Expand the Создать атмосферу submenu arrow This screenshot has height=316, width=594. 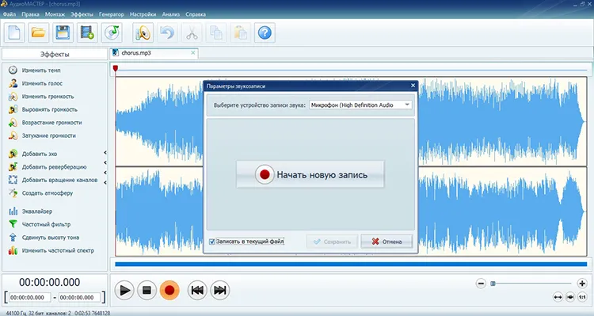click(x=105, y=182)
